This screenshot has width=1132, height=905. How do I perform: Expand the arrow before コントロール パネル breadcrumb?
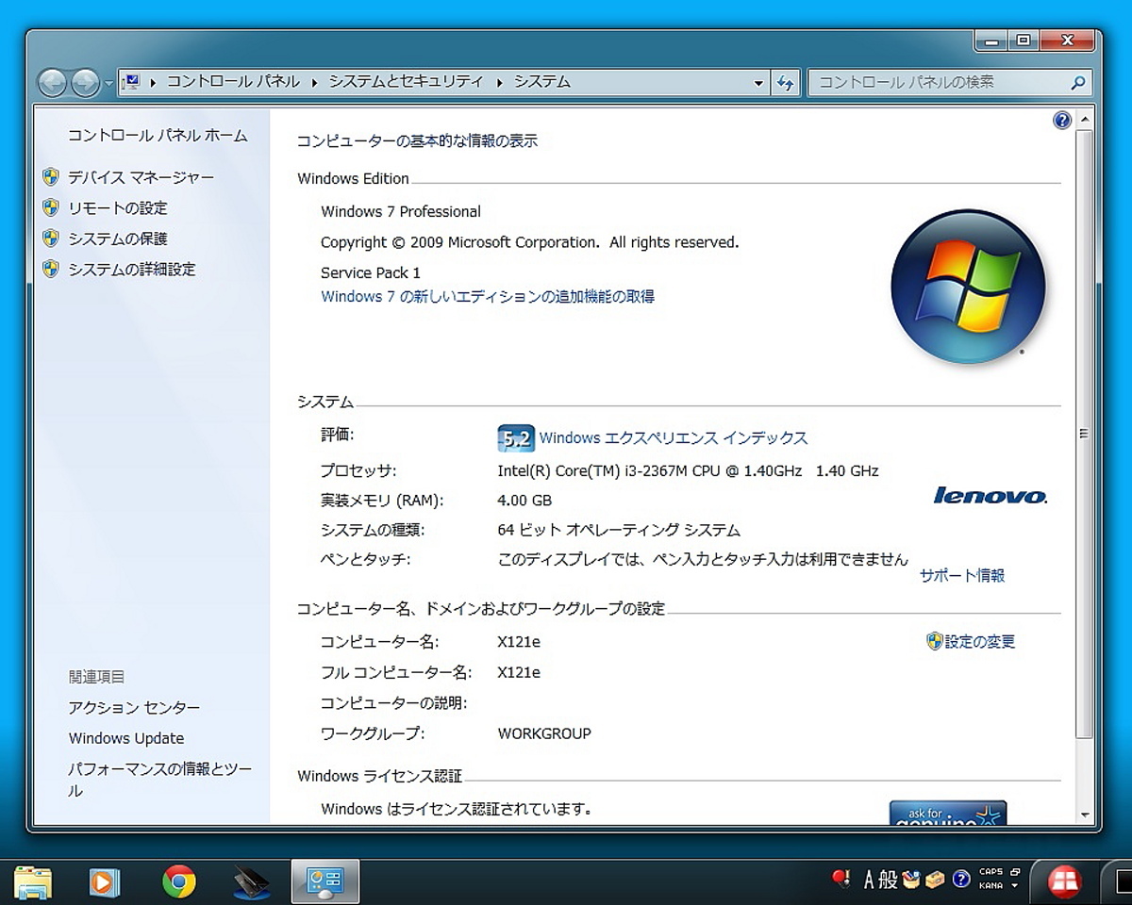pos(153,82)
